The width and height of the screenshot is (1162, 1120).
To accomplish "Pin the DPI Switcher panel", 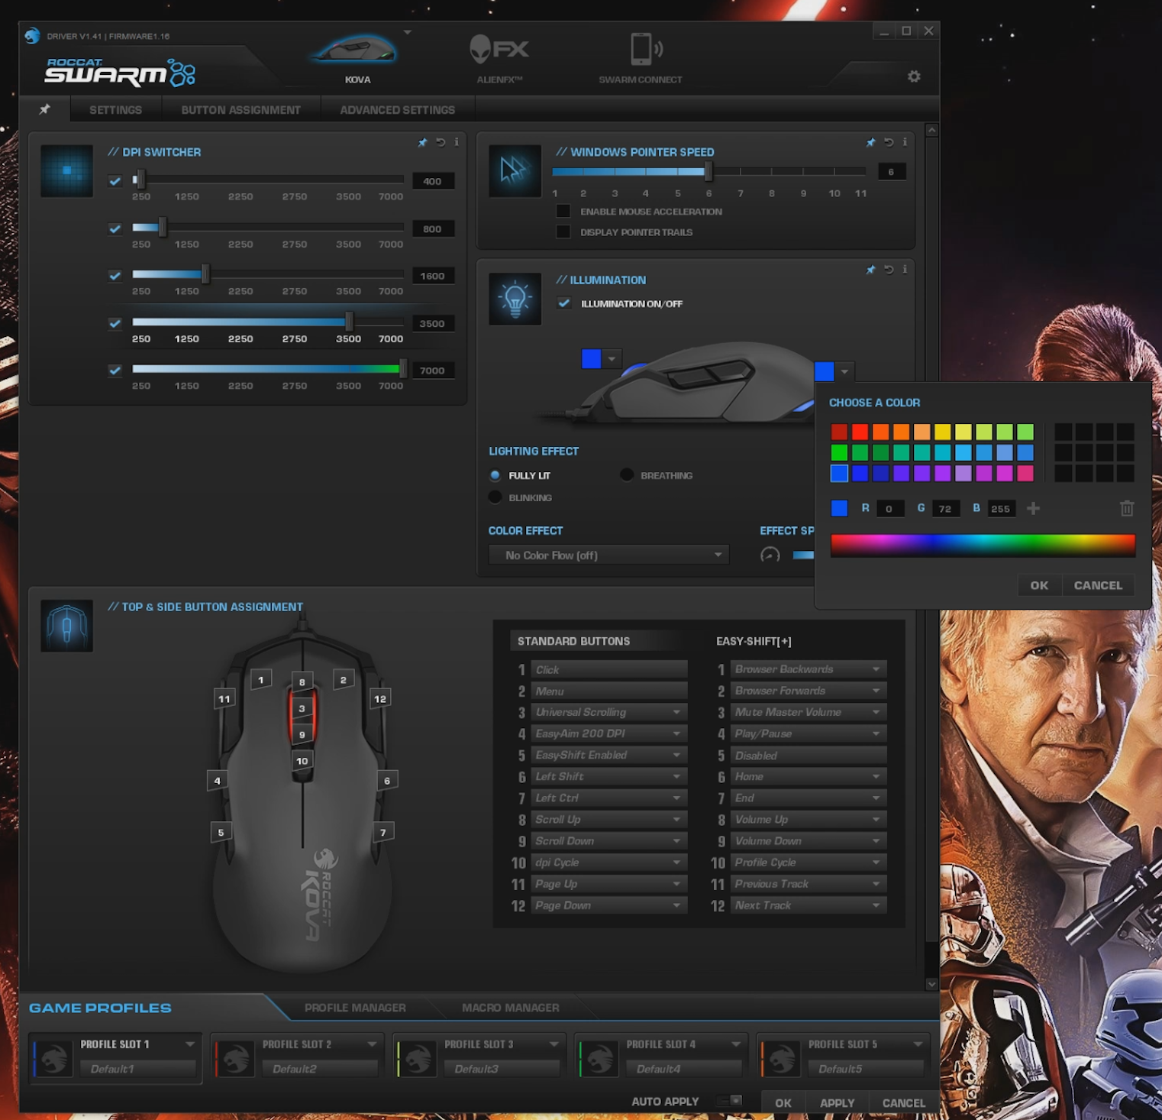I will [423, 142].
